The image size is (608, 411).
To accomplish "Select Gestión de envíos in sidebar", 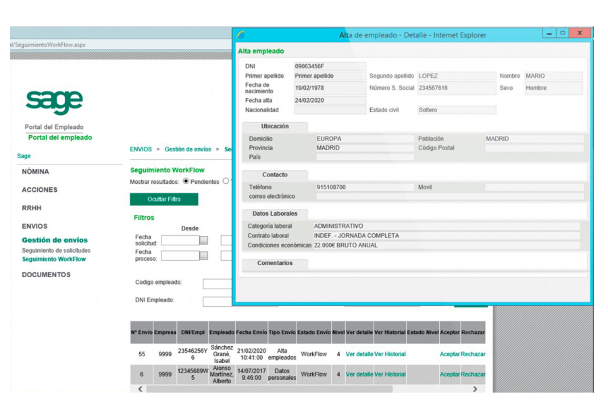I will coord(55,240).
